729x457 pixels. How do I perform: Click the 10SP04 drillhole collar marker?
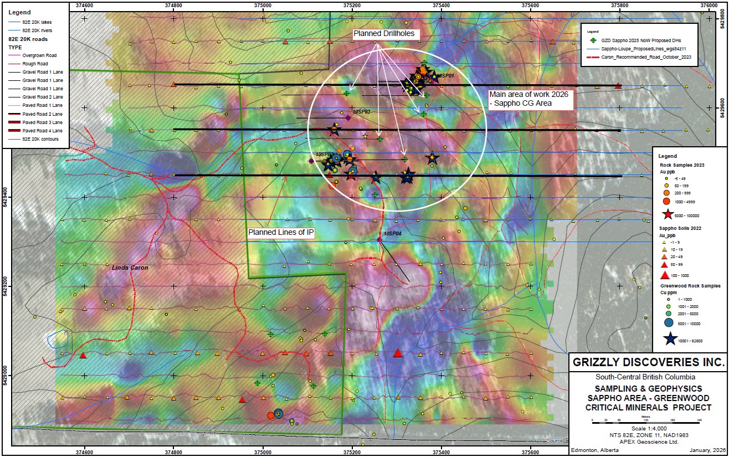tap(379, 239)
